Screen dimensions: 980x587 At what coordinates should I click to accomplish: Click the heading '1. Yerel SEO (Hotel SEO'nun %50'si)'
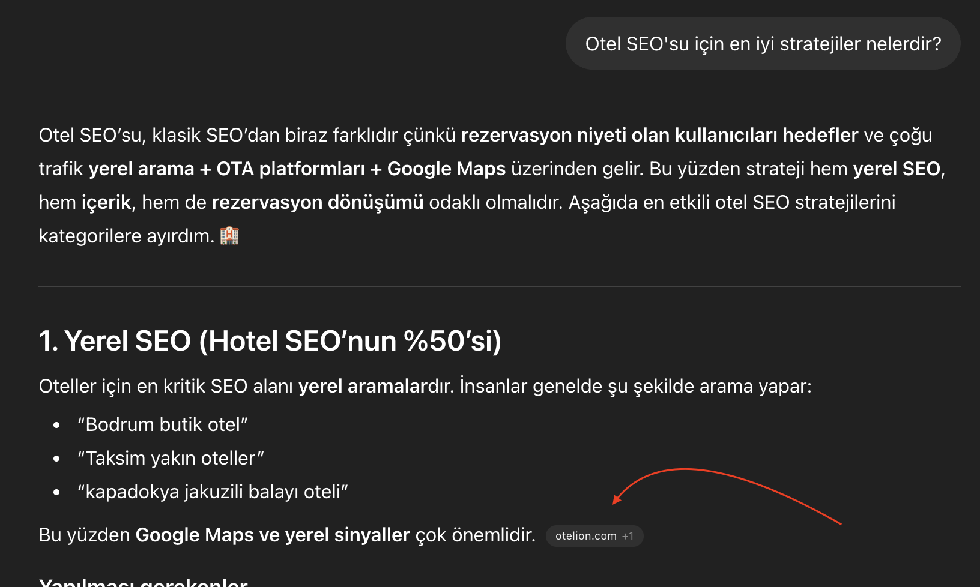(270, 341)
